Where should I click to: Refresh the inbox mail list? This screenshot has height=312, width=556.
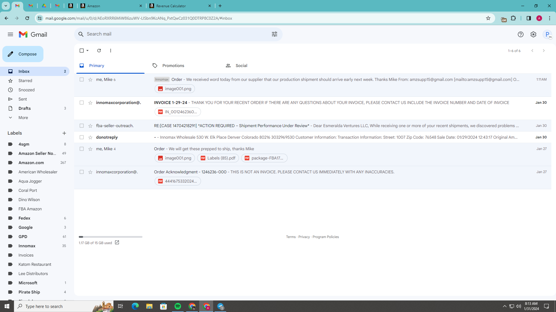click(x=99, y=51)
